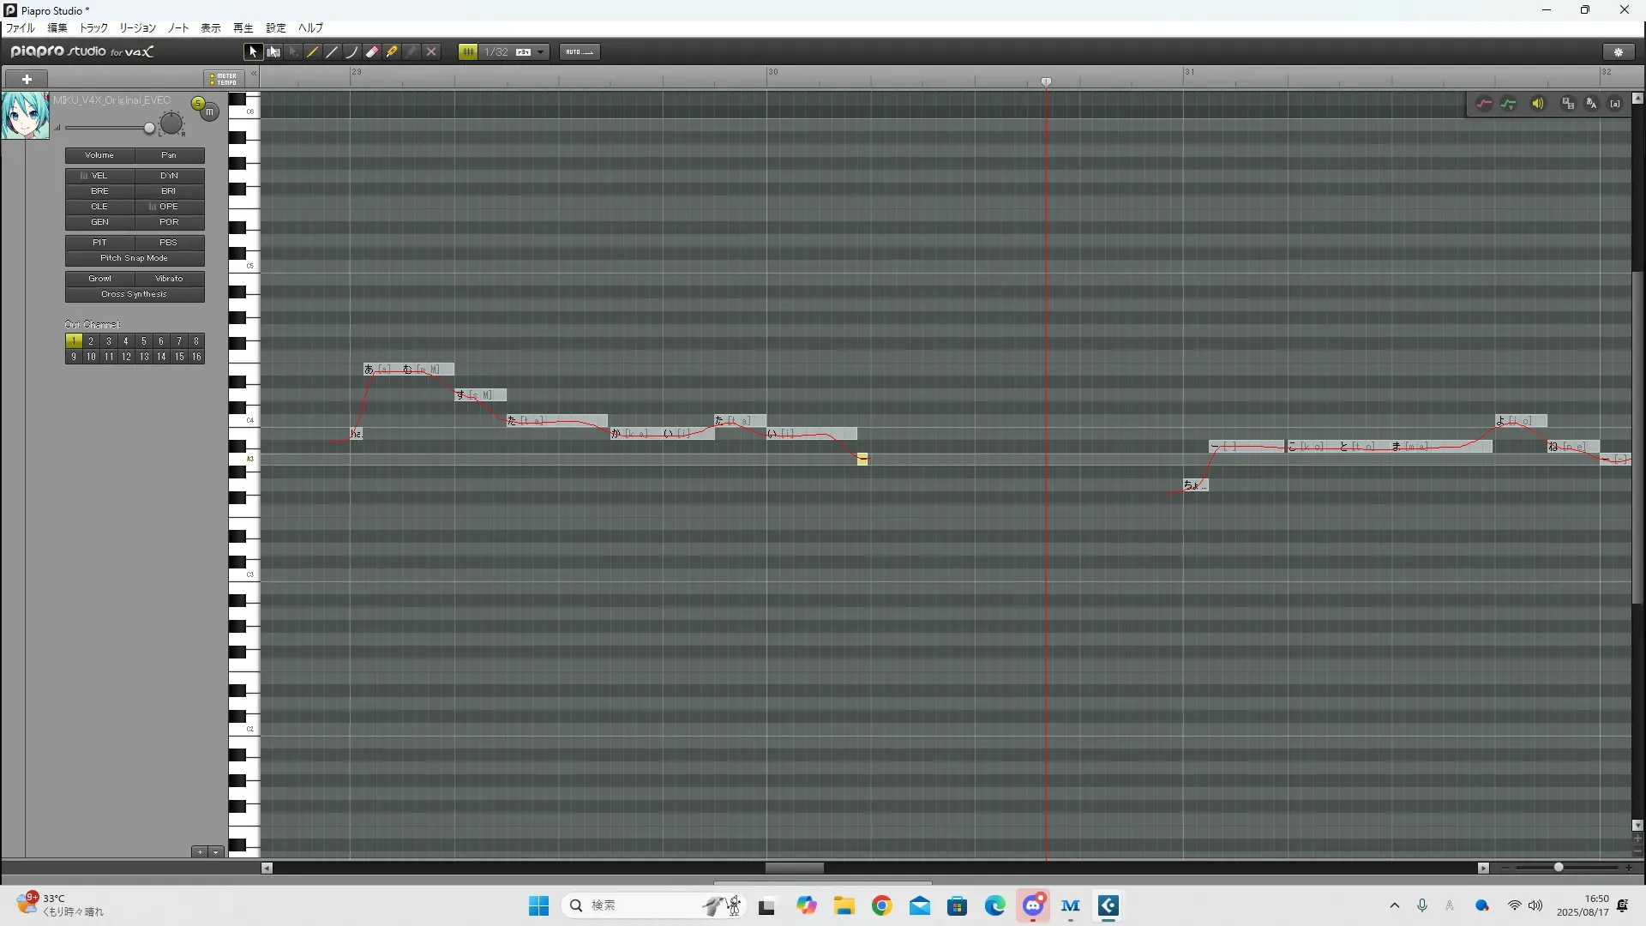Toggle the track Mute button
This screenshot has height=926, width=1646.
click(x=210, y=111)
